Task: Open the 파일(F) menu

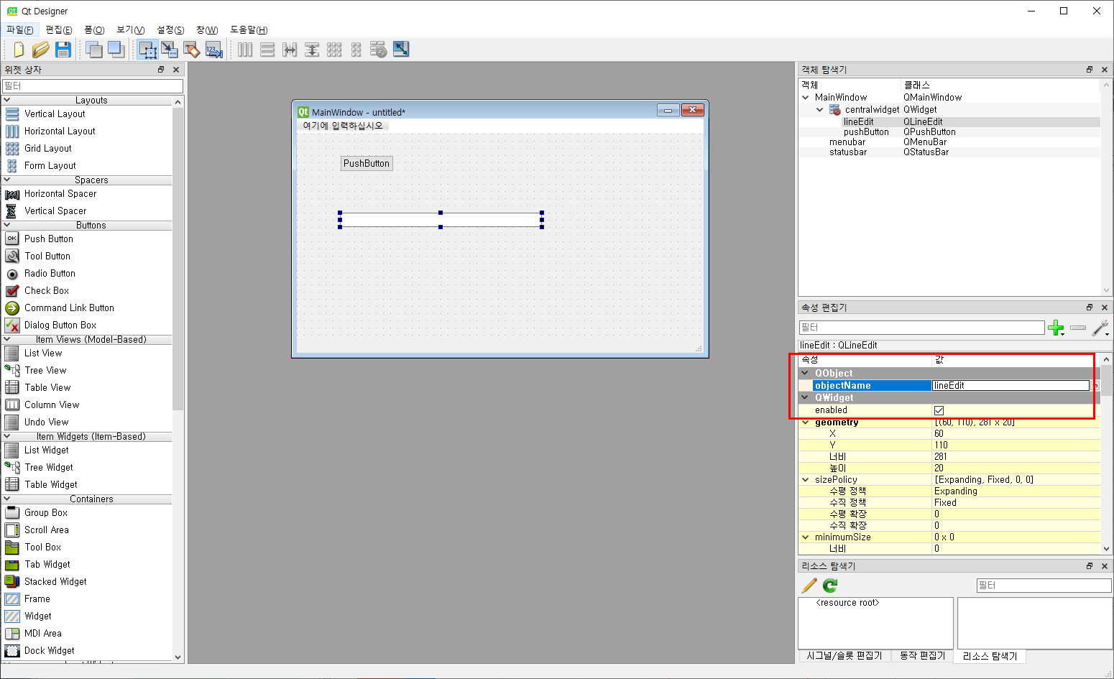Action: pos(19,29)
